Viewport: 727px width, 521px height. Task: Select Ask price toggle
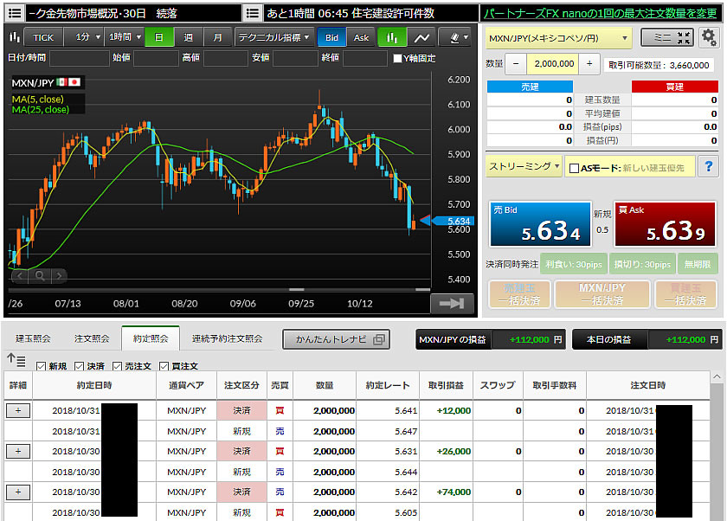[x=361, y=37]
